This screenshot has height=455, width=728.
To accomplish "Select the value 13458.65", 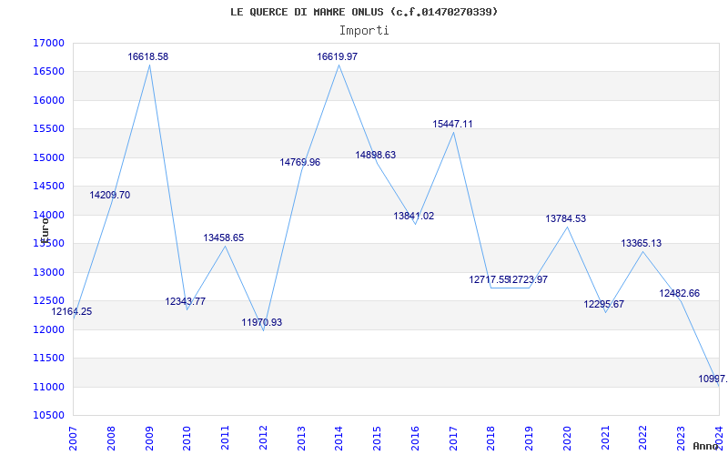I will pos(223,238).
